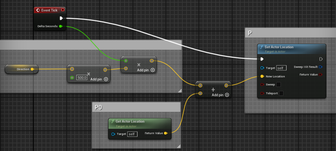The height and width of the screenshot is (151, 336).
Task: Click Set Actor Location execution input pin
Action: click(262, 59)
